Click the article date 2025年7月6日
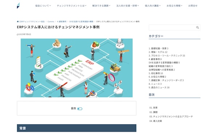The height and width of the screenshot is (136, 218). [25, 34]
